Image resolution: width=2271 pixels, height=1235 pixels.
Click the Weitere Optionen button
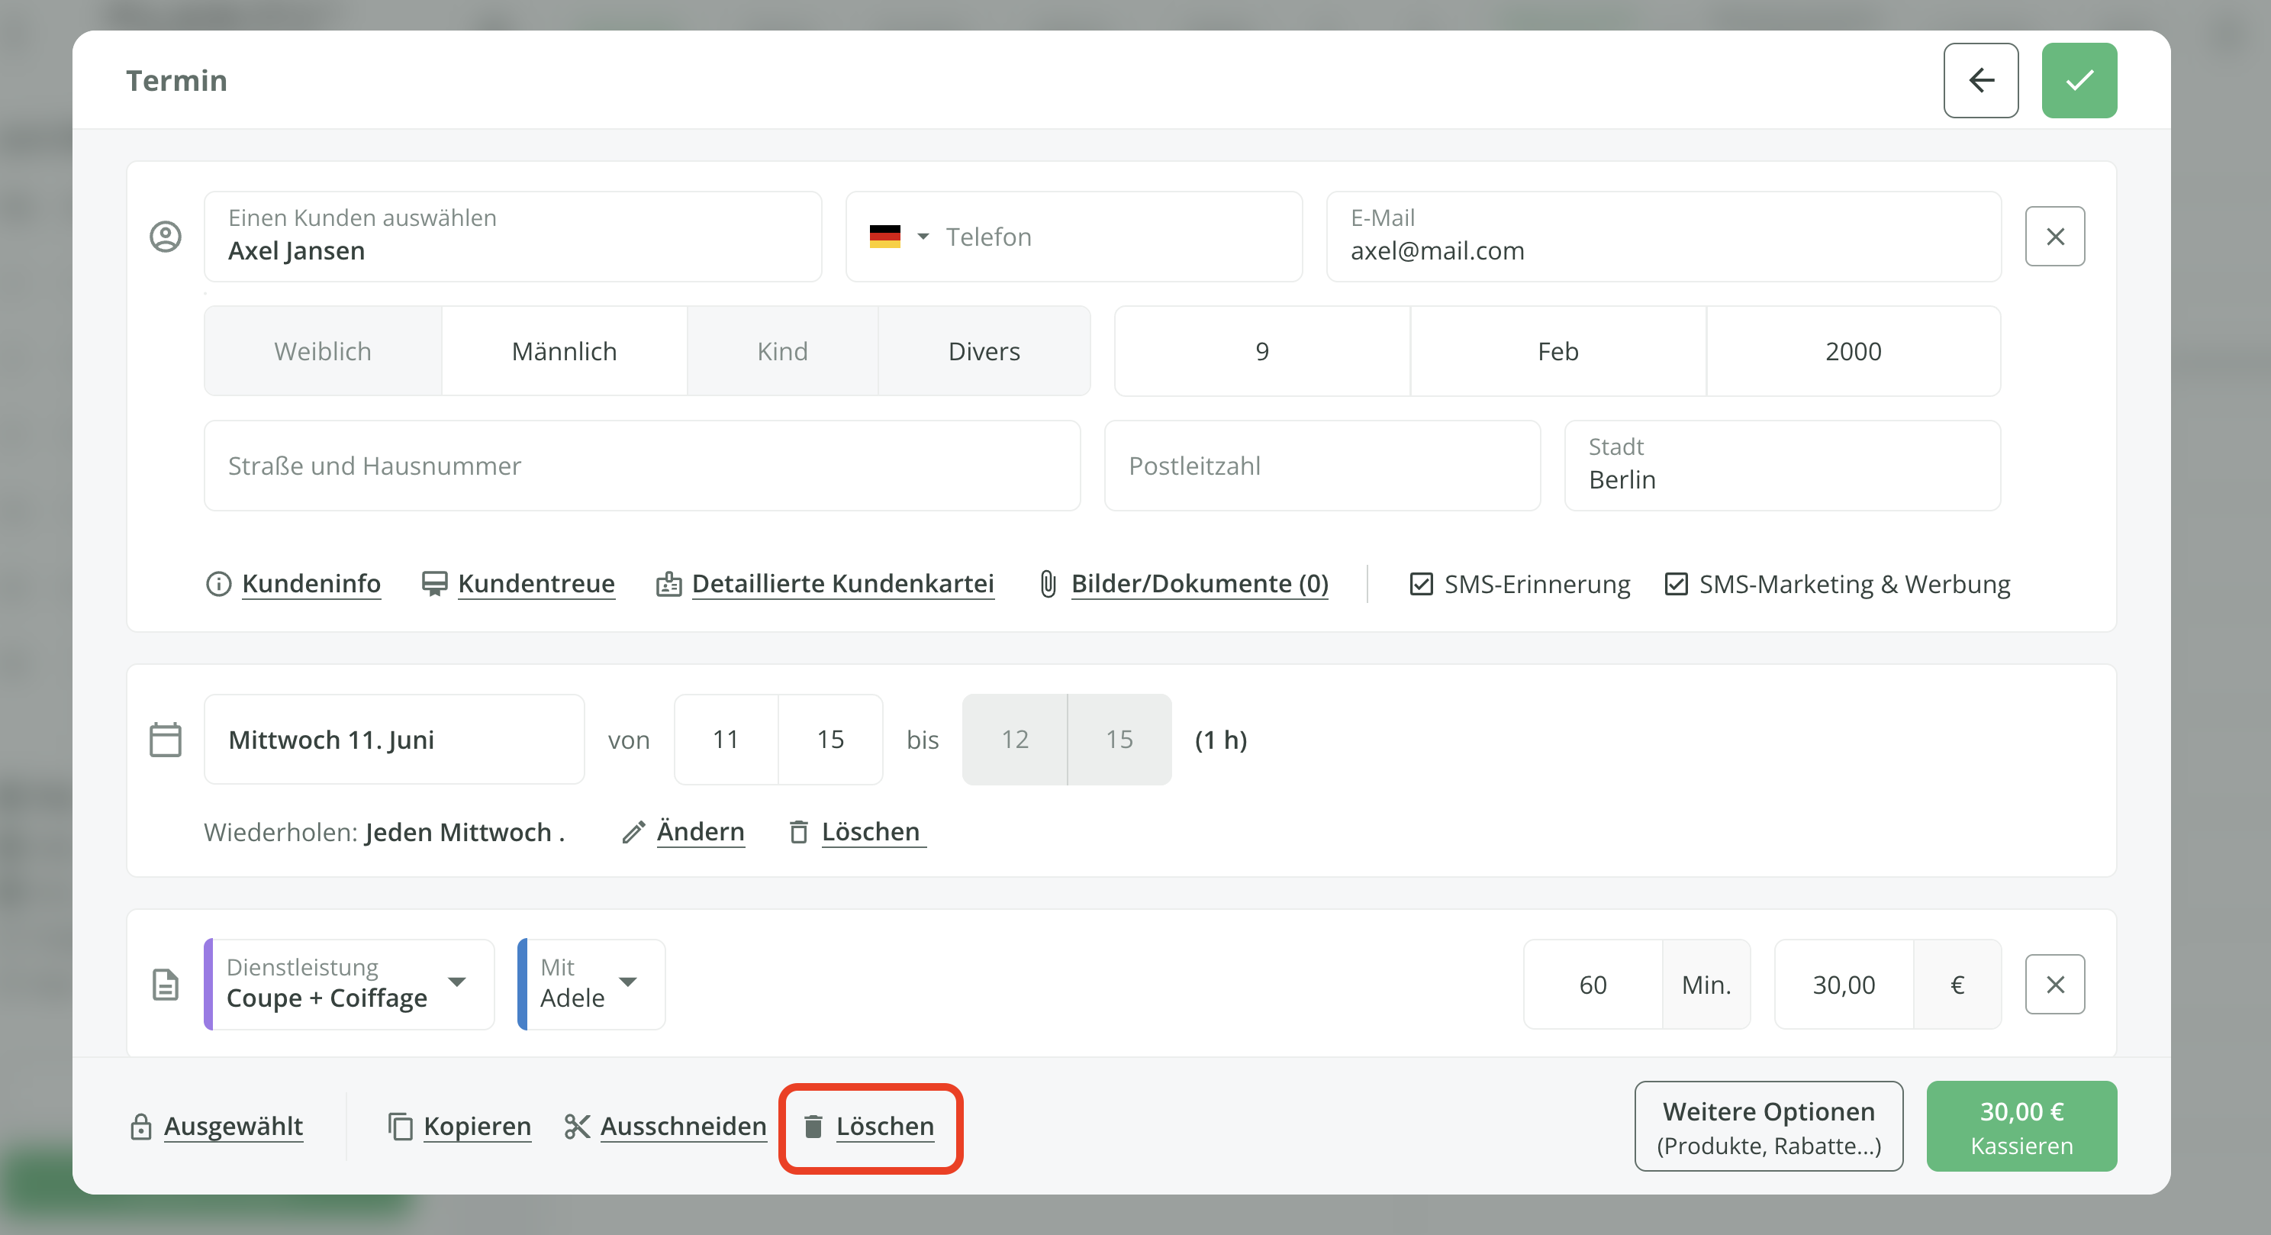(1767, 1127)
